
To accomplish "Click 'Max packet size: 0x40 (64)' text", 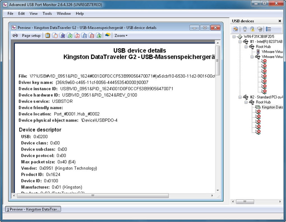I will click(48, 162).
